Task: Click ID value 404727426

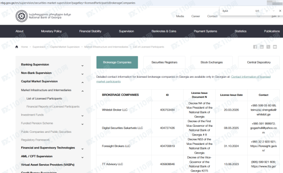Action: click(167, 128)
